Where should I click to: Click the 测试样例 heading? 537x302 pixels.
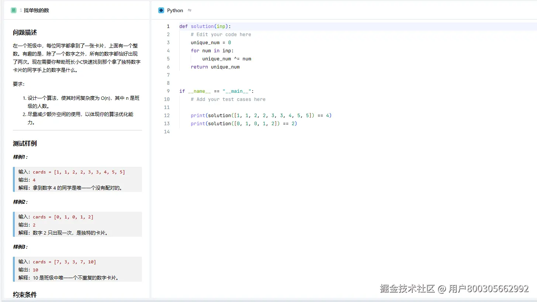(x=25, y=143)
